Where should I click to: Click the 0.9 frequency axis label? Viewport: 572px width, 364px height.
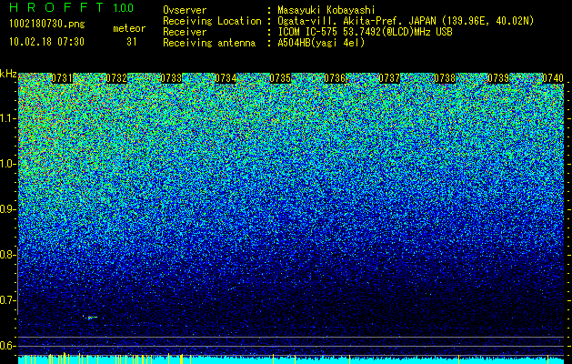point(8,209)
